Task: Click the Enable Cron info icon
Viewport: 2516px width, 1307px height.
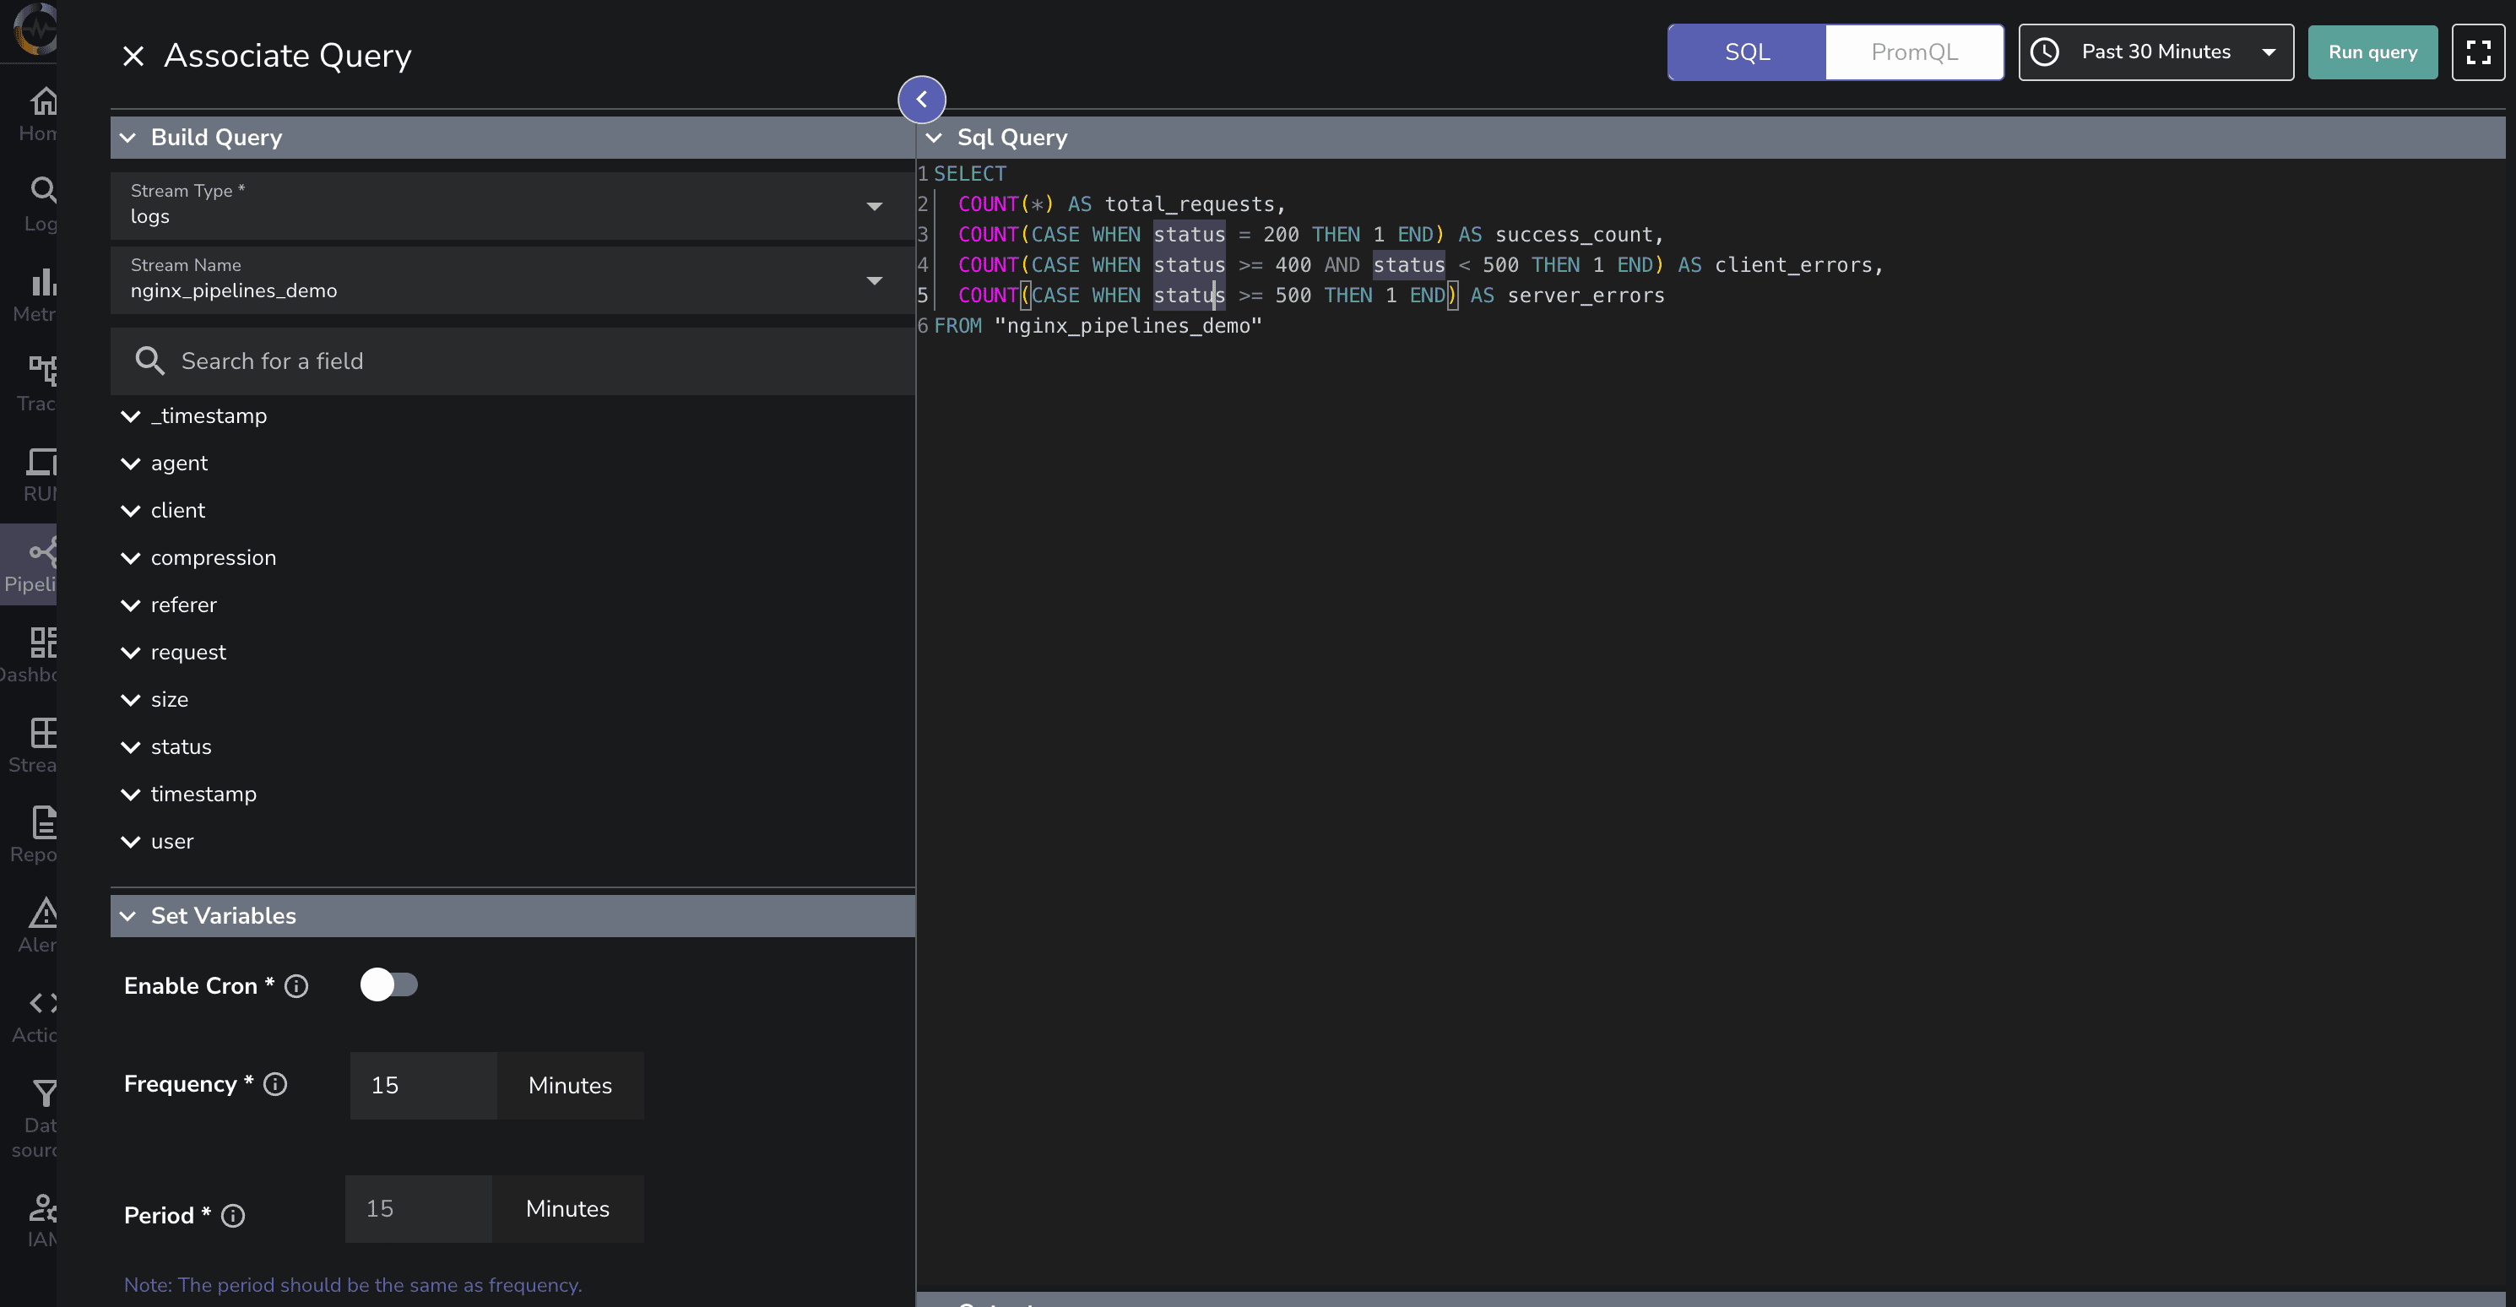Action: click(x=296, y=987)
